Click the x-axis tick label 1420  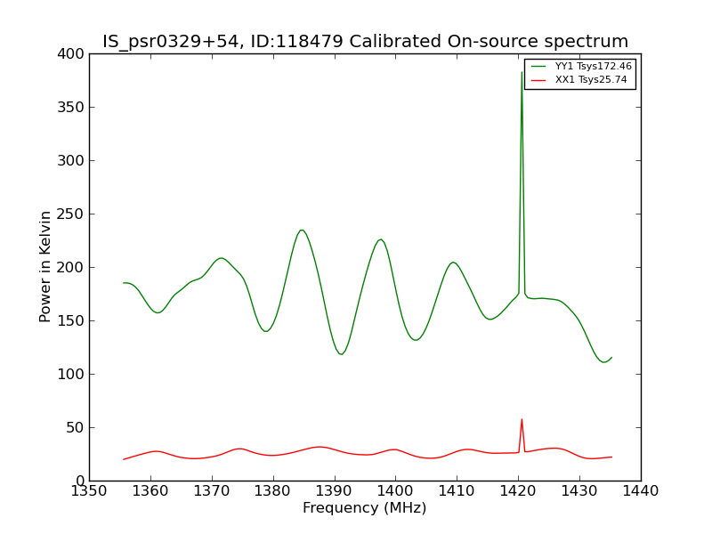tap(518, 491)
